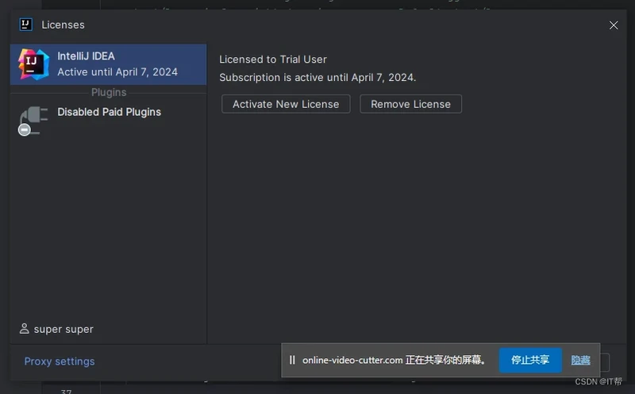This screenshot has height=394, width=635.
Task: Click the colorful IntelliJ IDEA product icon
Action: coord(33,64)
